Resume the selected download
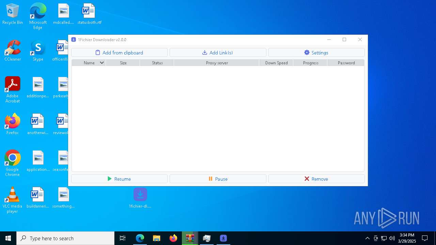This screenshot has height=245, width=436. 119,179
